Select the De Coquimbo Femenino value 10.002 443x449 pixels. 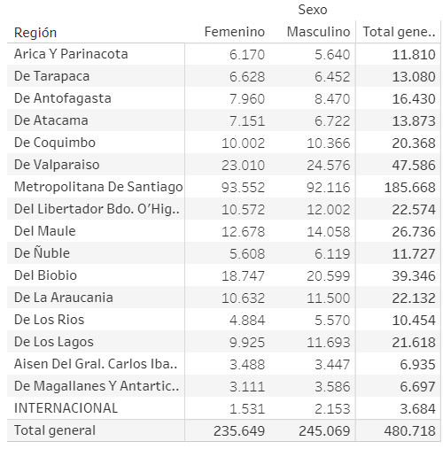(243, 143)
